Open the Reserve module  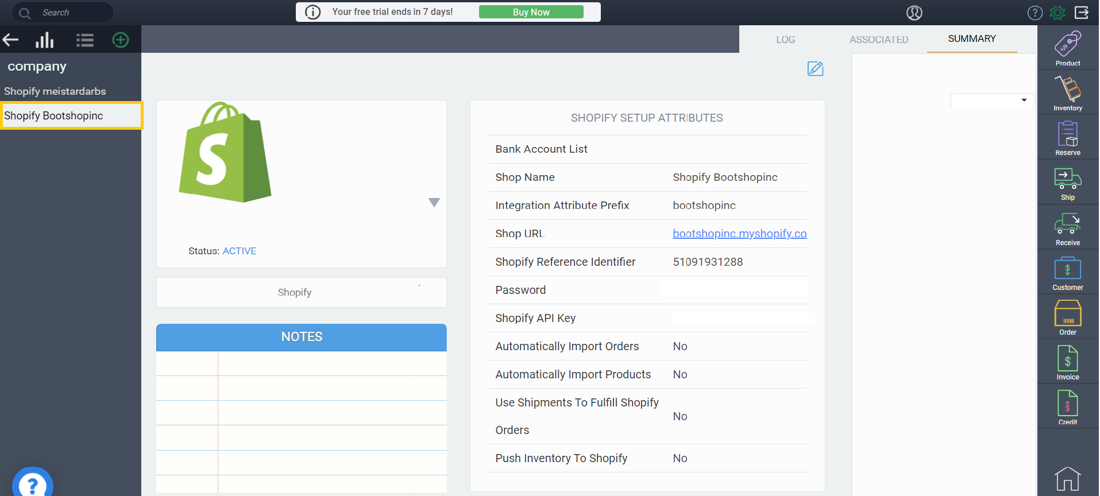(x=1068, y=138)
